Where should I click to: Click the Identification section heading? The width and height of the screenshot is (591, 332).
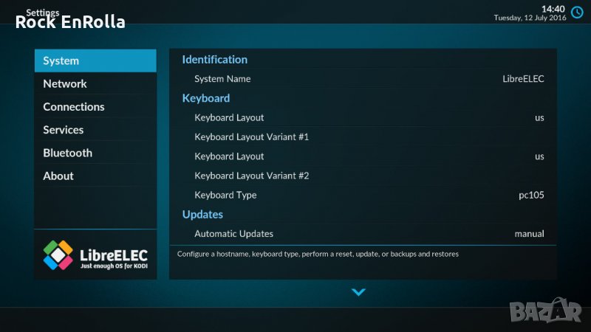[x=215, y=60]
